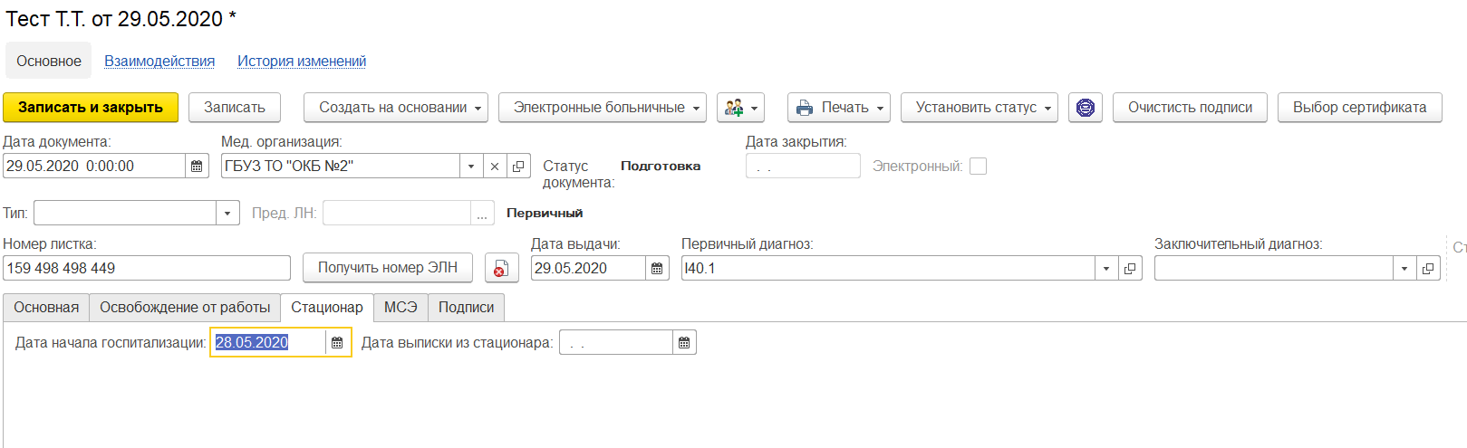Click the red-cross document icon button
Image resolution: width=1467 pixels, height=448 pixels.
[x=501, y=269]
